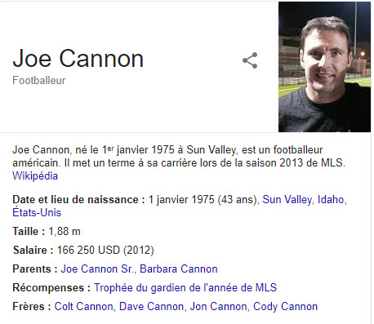Screen dimensions: 374x324
Task: Open Joe Cannon's portrait photo
Action: (x=324, y=67)
